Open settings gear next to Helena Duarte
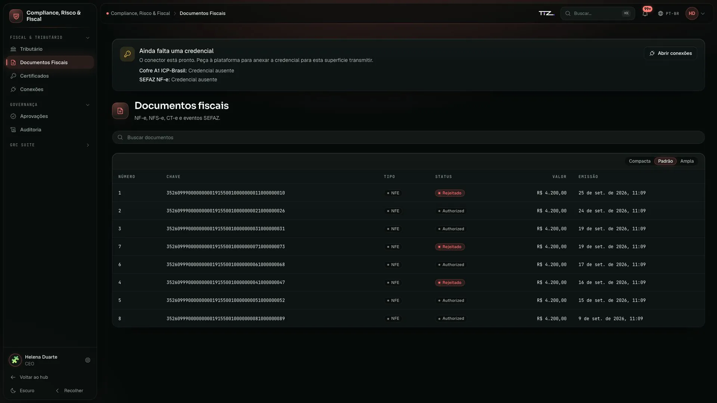717x403 pixels. click(88, 360)
